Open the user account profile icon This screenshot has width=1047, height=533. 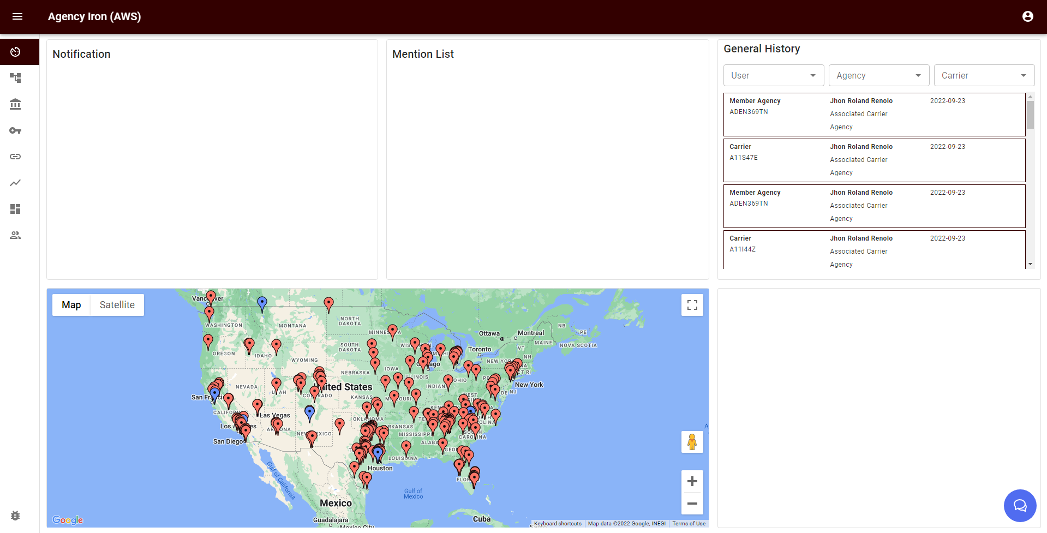pyautogui.click(x=1027, y=16)
